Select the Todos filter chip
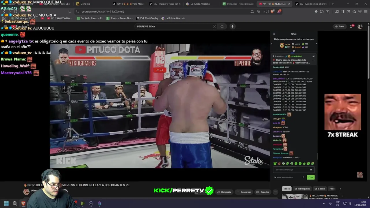370x208 pixels. click(286, 189)
